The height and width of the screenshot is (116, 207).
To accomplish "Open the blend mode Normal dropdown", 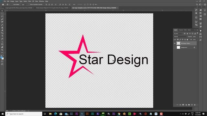I will coord(180,36).
